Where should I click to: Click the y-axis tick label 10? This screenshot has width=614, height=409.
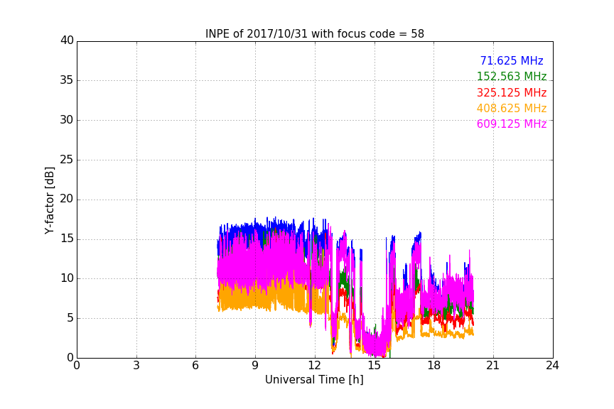[67, 278]
